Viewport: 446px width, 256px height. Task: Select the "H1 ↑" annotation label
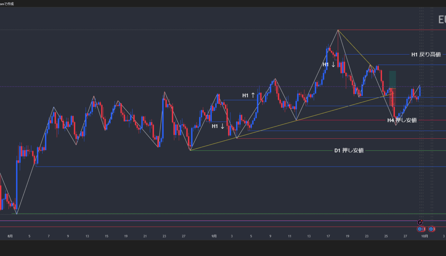click(249, 95)
